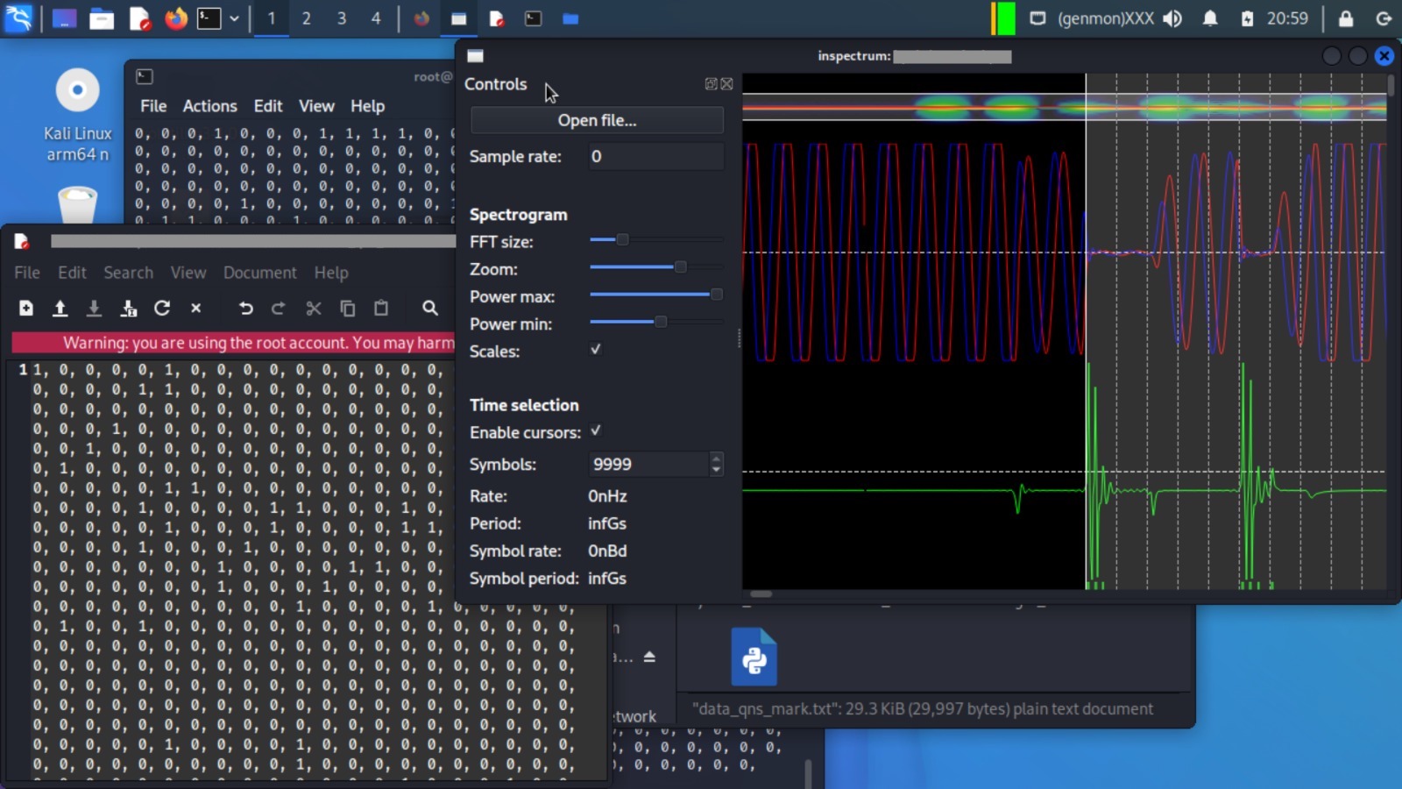The height and width of the screenshot is (789, 1402).
Task: Switch to workspace 4
Action: point(376,18)
